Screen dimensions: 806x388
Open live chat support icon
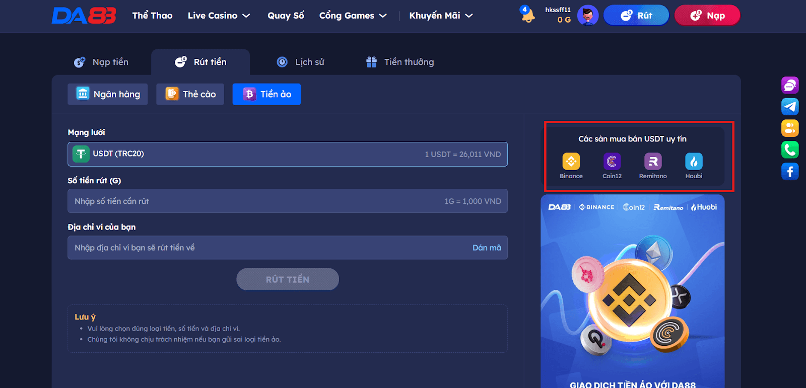790,85
